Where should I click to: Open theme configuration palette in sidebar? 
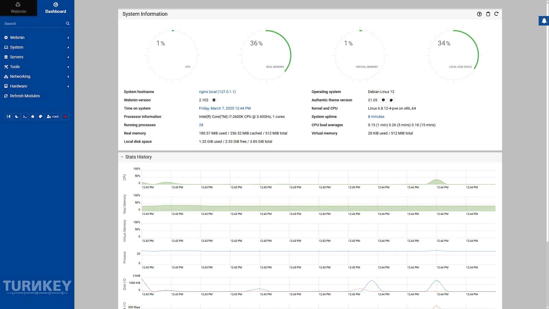[41, 116]
